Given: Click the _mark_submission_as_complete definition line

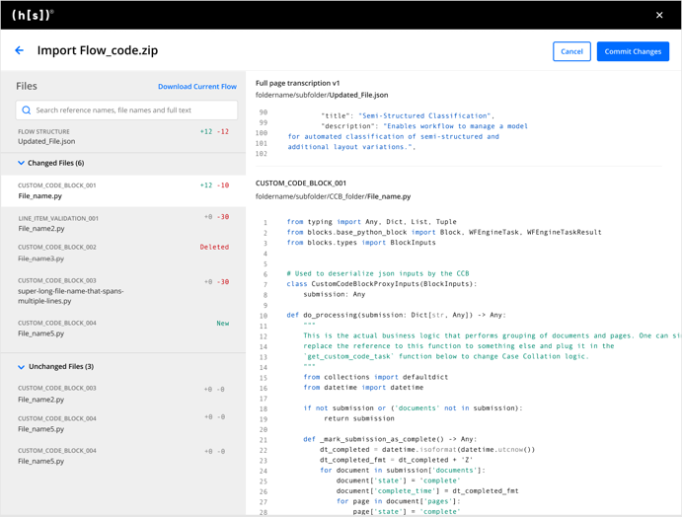Looking at the screenshot, I should click(390, 439).
